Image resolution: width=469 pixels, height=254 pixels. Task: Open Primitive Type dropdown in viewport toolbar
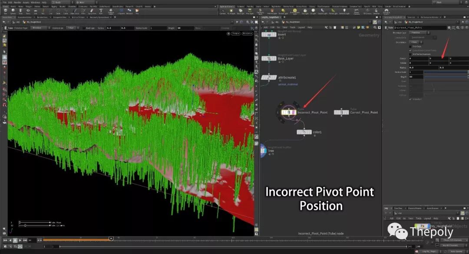tap(41, 28)
